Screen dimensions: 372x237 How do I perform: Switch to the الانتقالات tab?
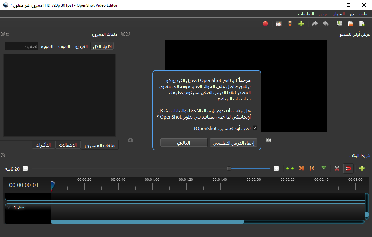68,145
